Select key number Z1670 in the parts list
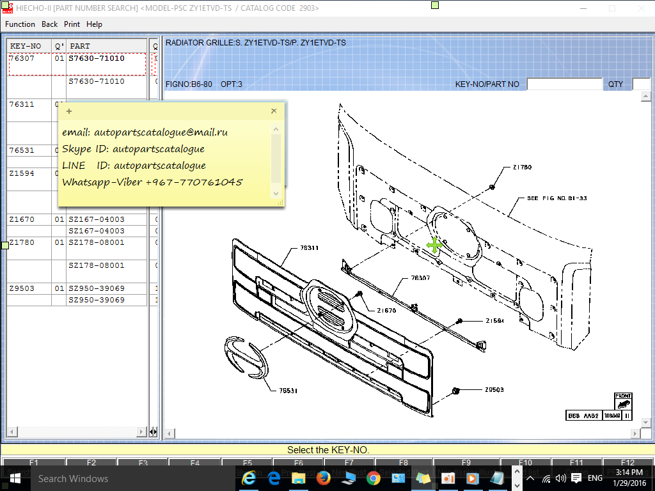This screenshot has width=655, height=491. tap(22, 219)
